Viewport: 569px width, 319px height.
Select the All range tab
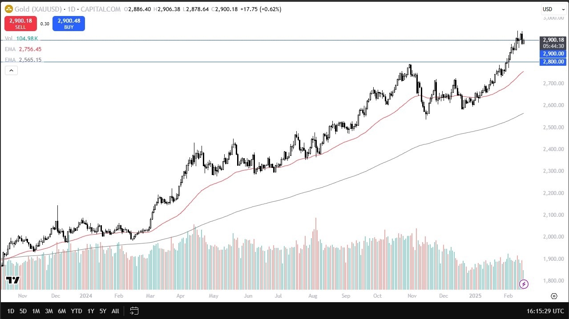(115, 311)
